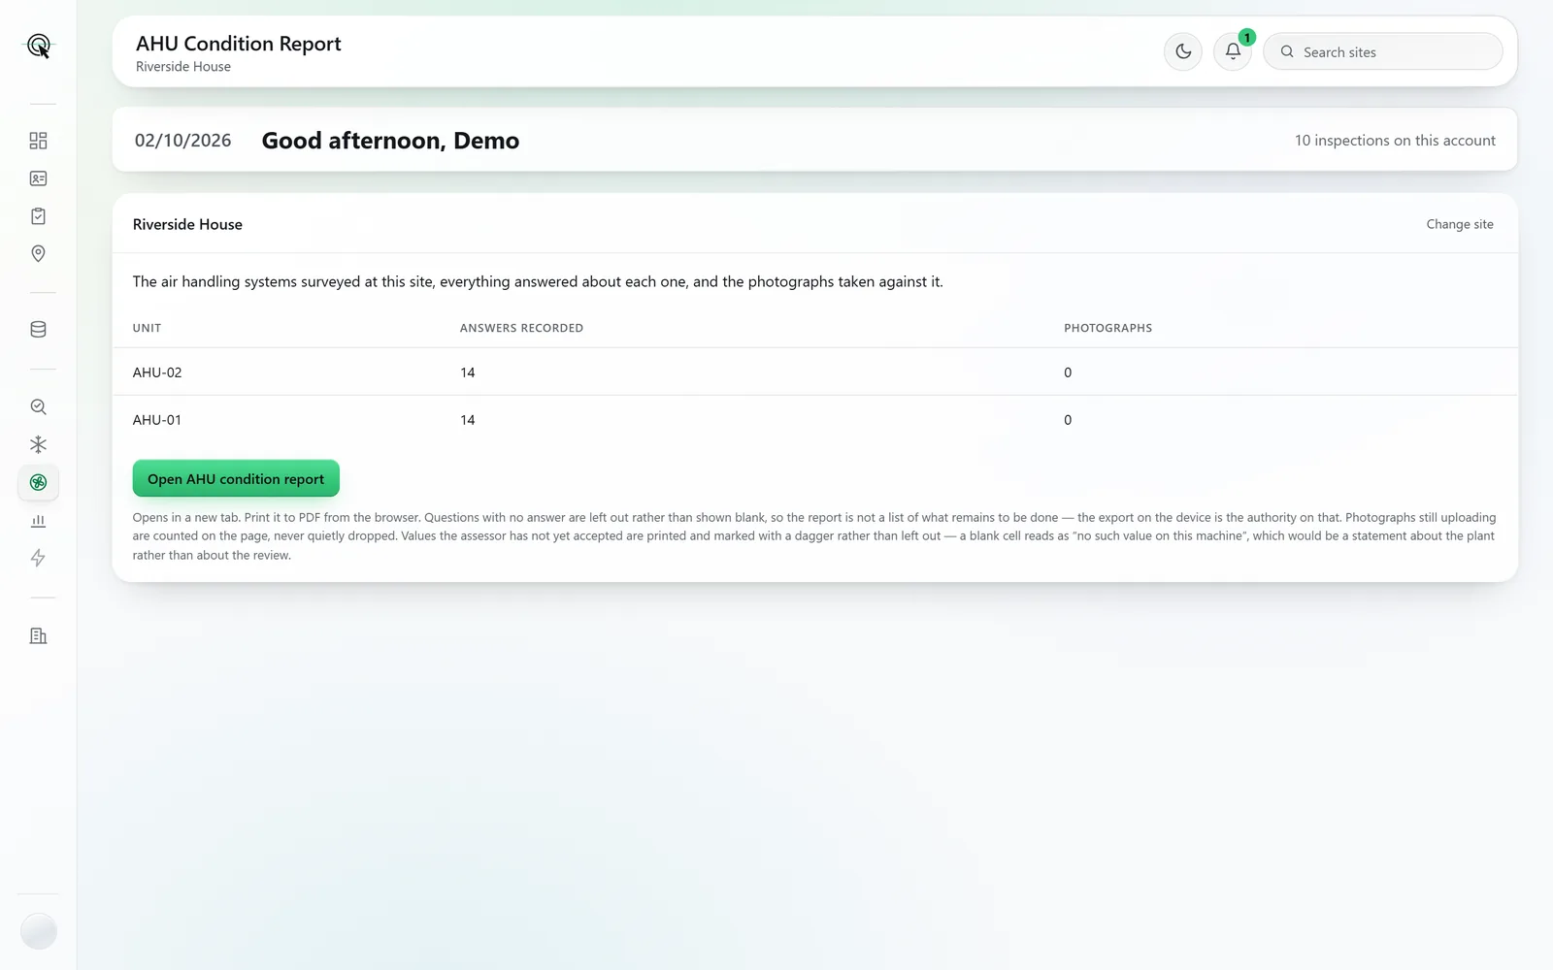The height and width of the screenshot is (970, 1553).
Task: Open notifications bell with badge
Action: [1233, 51]
